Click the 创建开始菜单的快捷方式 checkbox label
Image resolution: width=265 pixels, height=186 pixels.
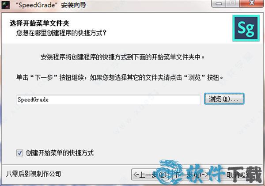tap(60, 153)
